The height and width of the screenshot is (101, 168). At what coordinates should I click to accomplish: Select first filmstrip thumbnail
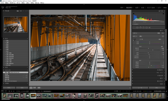pos(4,96)
